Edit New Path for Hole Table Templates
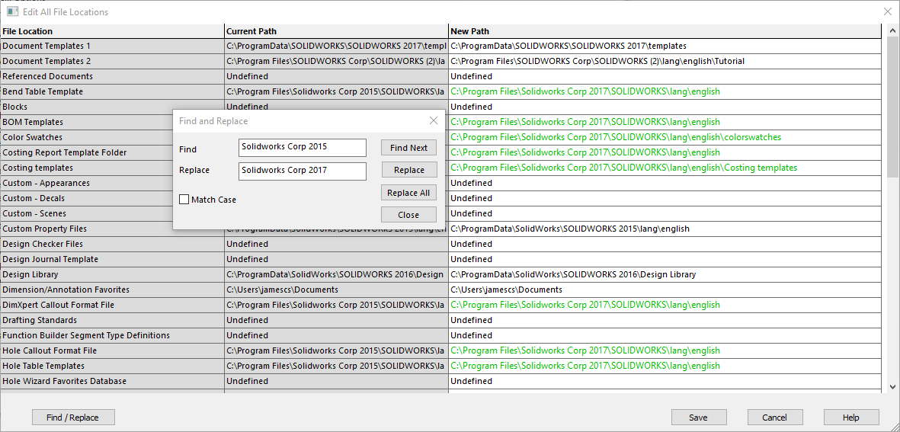Viewport: 900px width, 432px height. point(665,366)
